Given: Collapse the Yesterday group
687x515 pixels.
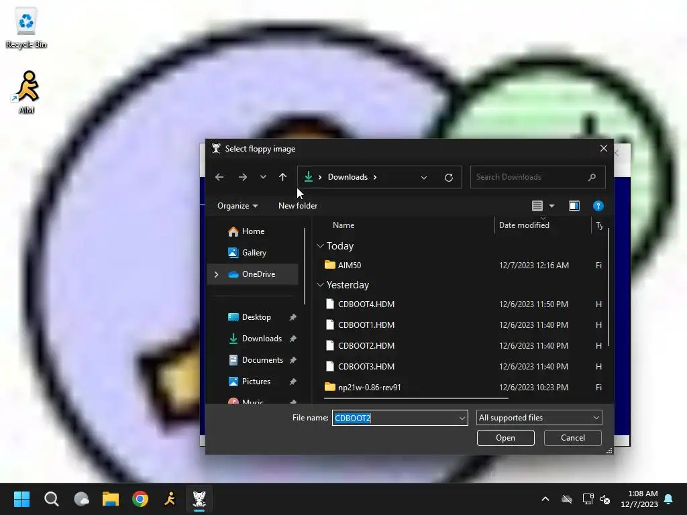Looking at the screenshot, I should (x=320, y=285).
